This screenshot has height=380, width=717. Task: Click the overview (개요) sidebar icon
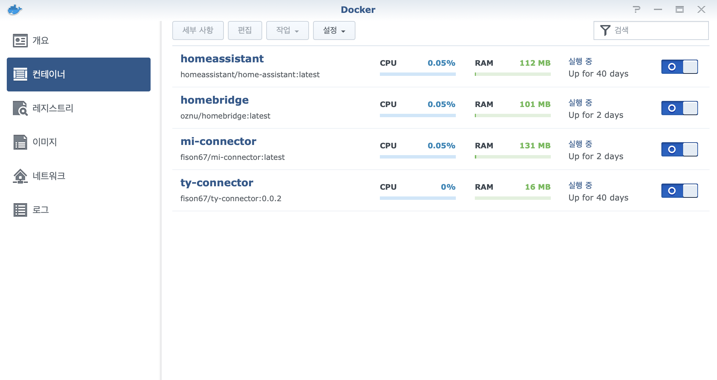click(x=20, y=41)
